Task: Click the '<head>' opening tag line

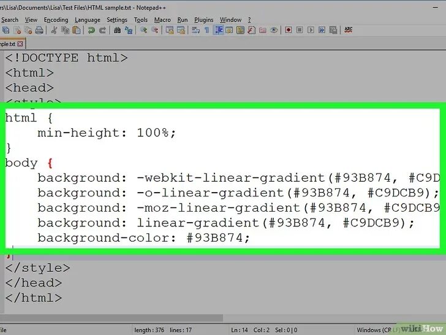Action: (29, 88)
